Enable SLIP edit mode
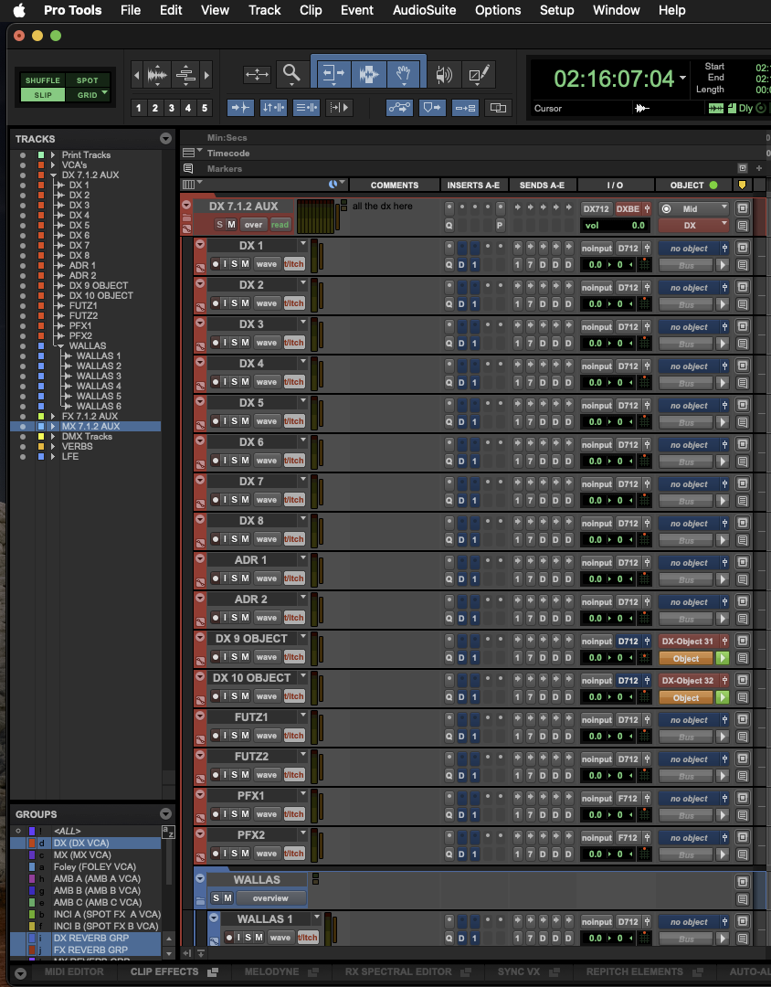 (x=43, y=95)
